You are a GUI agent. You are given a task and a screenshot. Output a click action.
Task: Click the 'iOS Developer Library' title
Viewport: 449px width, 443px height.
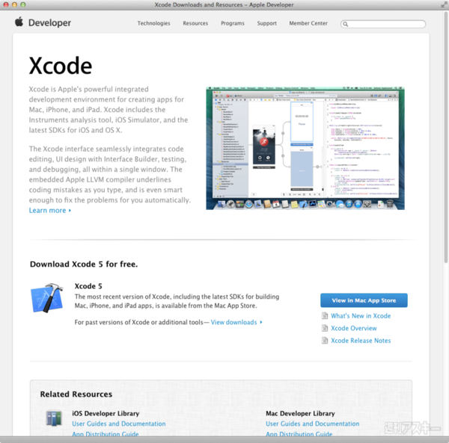point(106,413)
